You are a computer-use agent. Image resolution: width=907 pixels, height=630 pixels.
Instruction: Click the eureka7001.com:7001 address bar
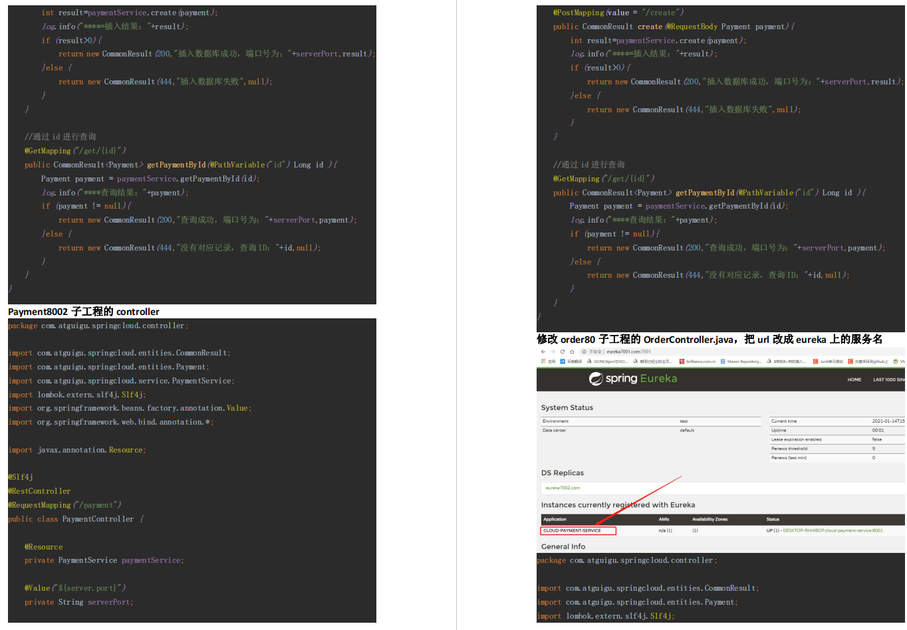tap(629, 352)
